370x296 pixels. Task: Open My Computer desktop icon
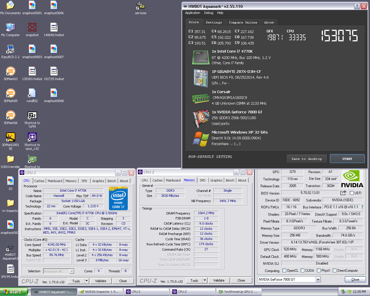pyautogui.click(x=10, y=30)
